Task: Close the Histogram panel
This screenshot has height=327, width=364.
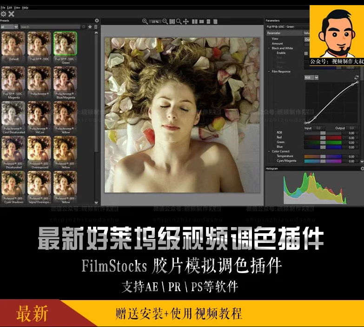Action: (363, 169)
